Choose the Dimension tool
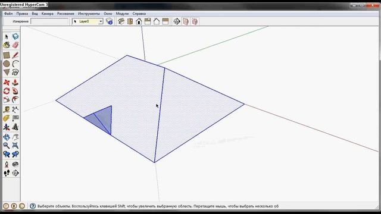This screenshot has height=214, width=381. [x=15, y=109]
